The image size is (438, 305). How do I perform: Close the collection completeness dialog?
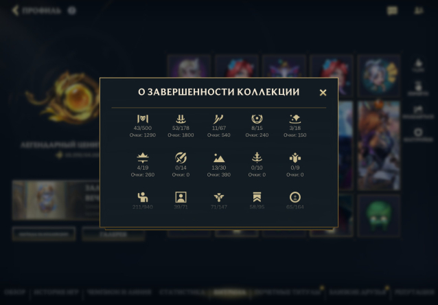(323, 93)
